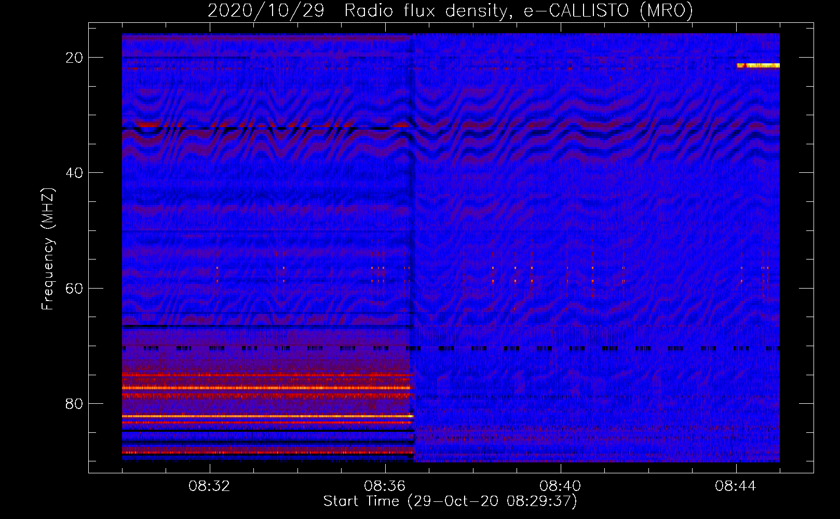Image resolution: width=840 pixels, height=519 pixels.
Task: Click the 08:32 time tick label
Action: 210,486
